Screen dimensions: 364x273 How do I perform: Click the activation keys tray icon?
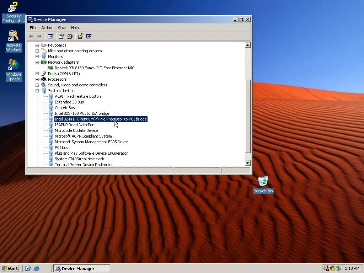click(326, 268)
